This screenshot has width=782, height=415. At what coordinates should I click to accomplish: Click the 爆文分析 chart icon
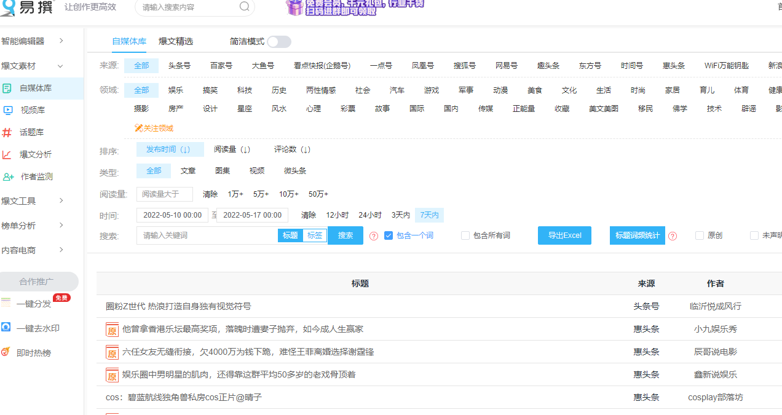[x=7, y=153]
